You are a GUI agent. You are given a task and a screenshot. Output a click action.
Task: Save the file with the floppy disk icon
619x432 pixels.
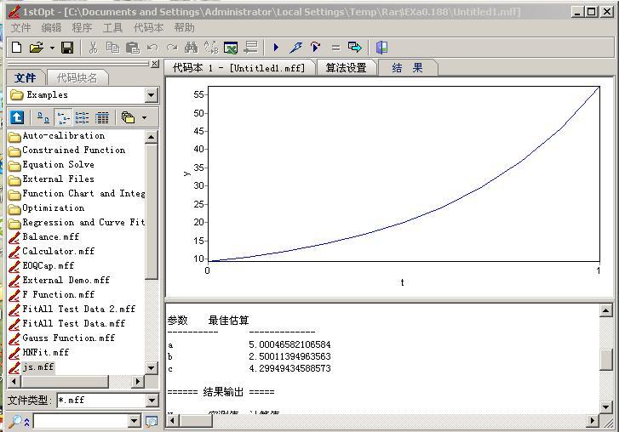67,48
